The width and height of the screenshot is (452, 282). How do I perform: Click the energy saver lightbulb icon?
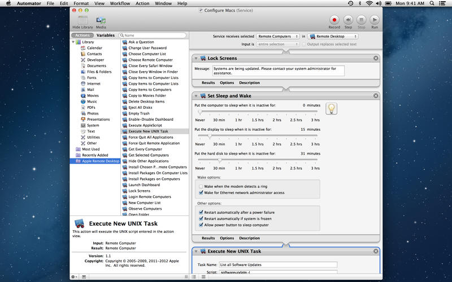pos(332,108)
